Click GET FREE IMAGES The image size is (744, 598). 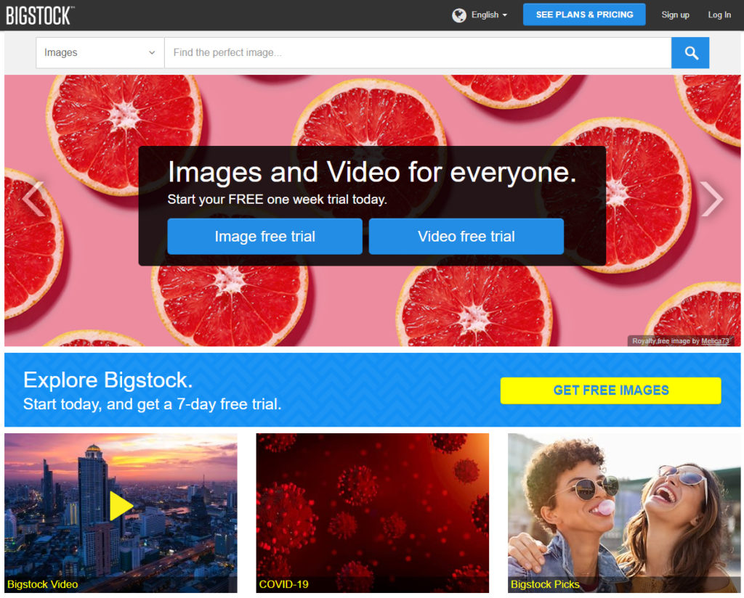pyautogui.click(x=610, y=390)
